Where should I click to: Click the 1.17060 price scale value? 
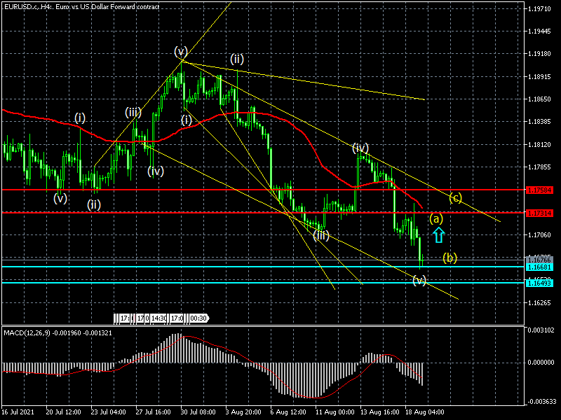pyautogui.click(x=539, y=235)
